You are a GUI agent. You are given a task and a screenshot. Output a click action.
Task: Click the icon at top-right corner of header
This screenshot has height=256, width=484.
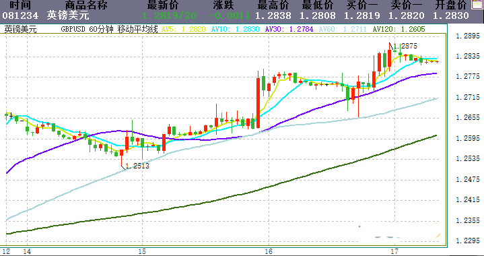coord(477,5)
